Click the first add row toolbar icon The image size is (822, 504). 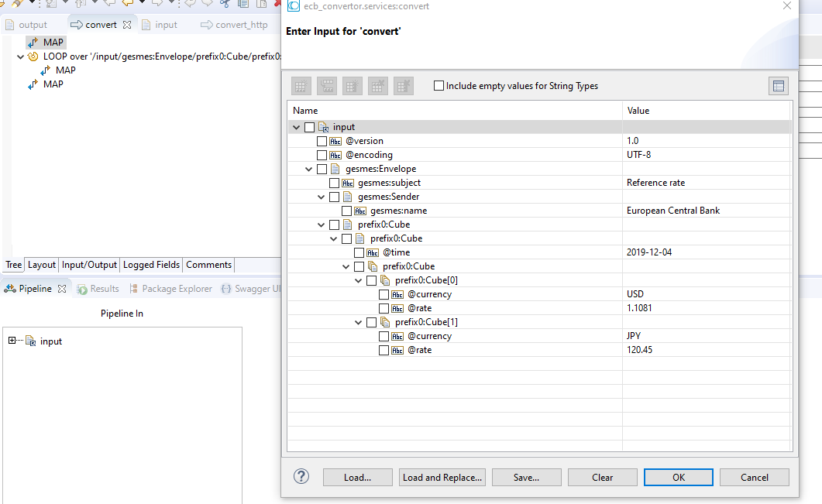301,86
